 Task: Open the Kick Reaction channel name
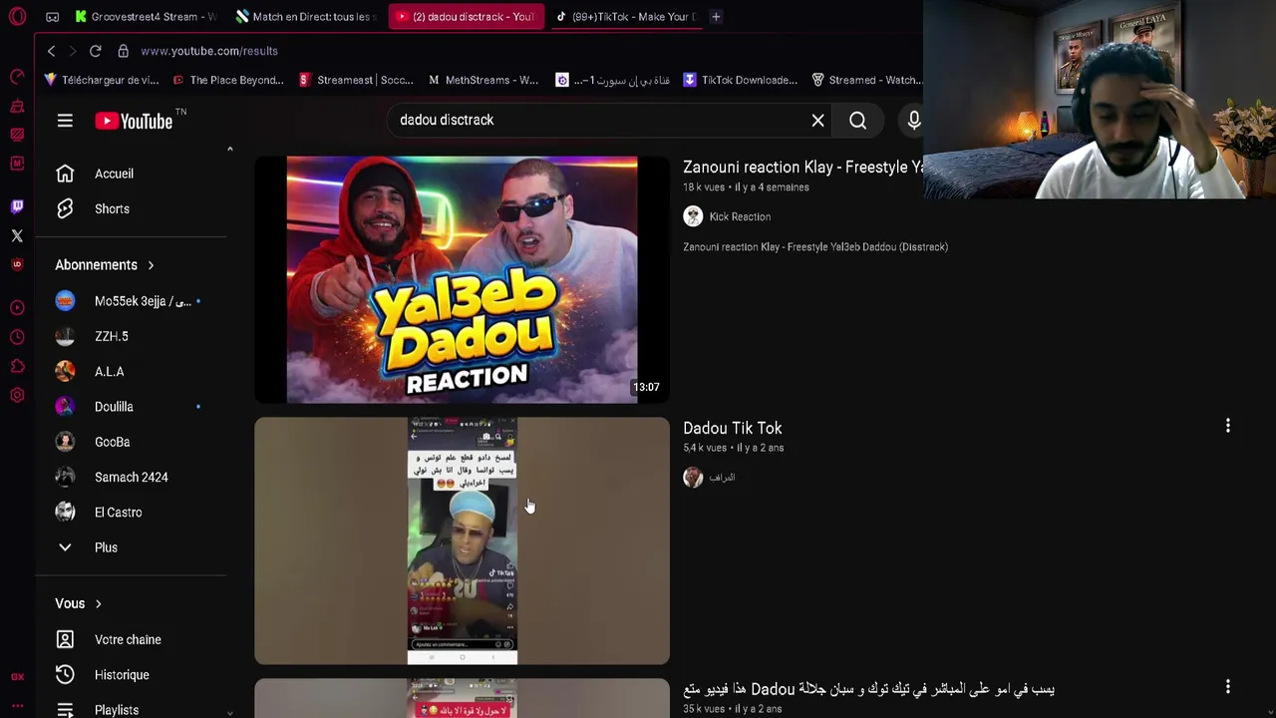click(x=740, y=216)
